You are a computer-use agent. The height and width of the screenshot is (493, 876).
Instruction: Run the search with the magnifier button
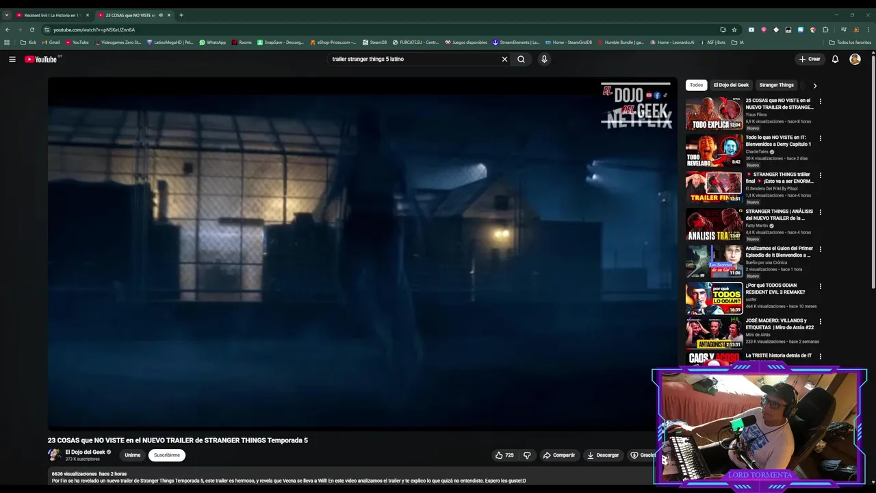tap(521, 59)
